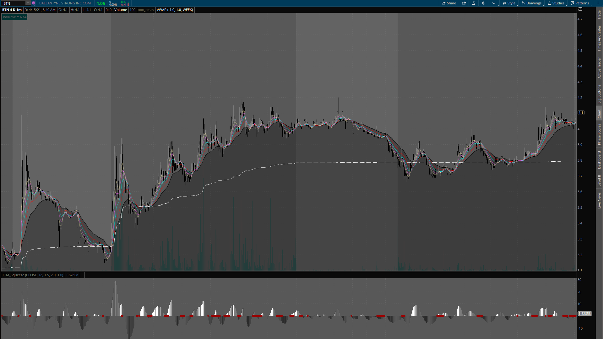Click the camera-shaped alert icon beside Share
The height and width of the screenshot is (339, 603).
tap(464, 3)
